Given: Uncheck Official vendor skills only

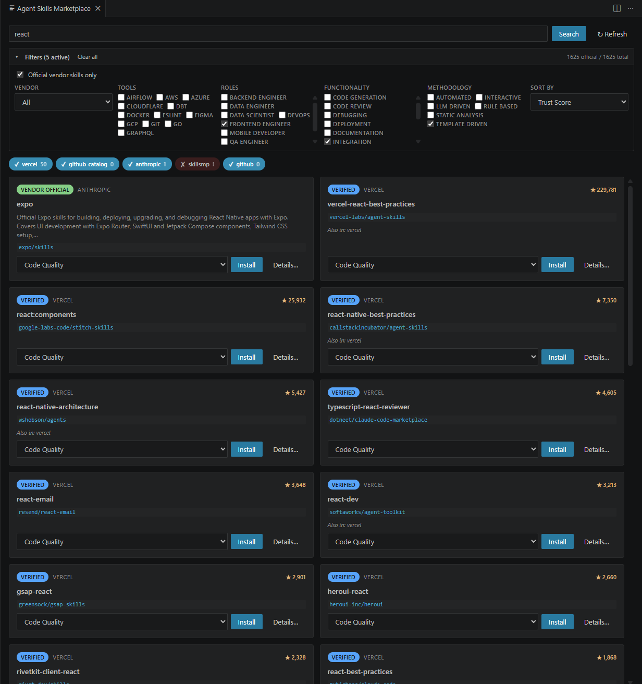Looking at the screenshot, I should coord(20,74).
